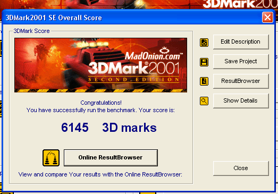The image size is (278, 194).
Task: Launch the ResultBrowser button
Action: click(241, 81)
